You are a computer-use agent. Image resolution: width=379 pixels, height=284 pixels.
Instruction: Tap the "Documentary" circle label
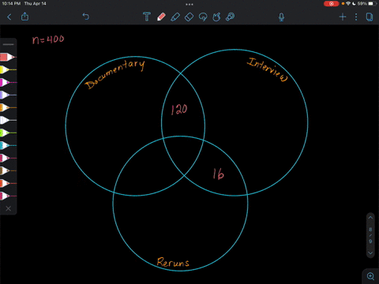[x=114, y=74]
